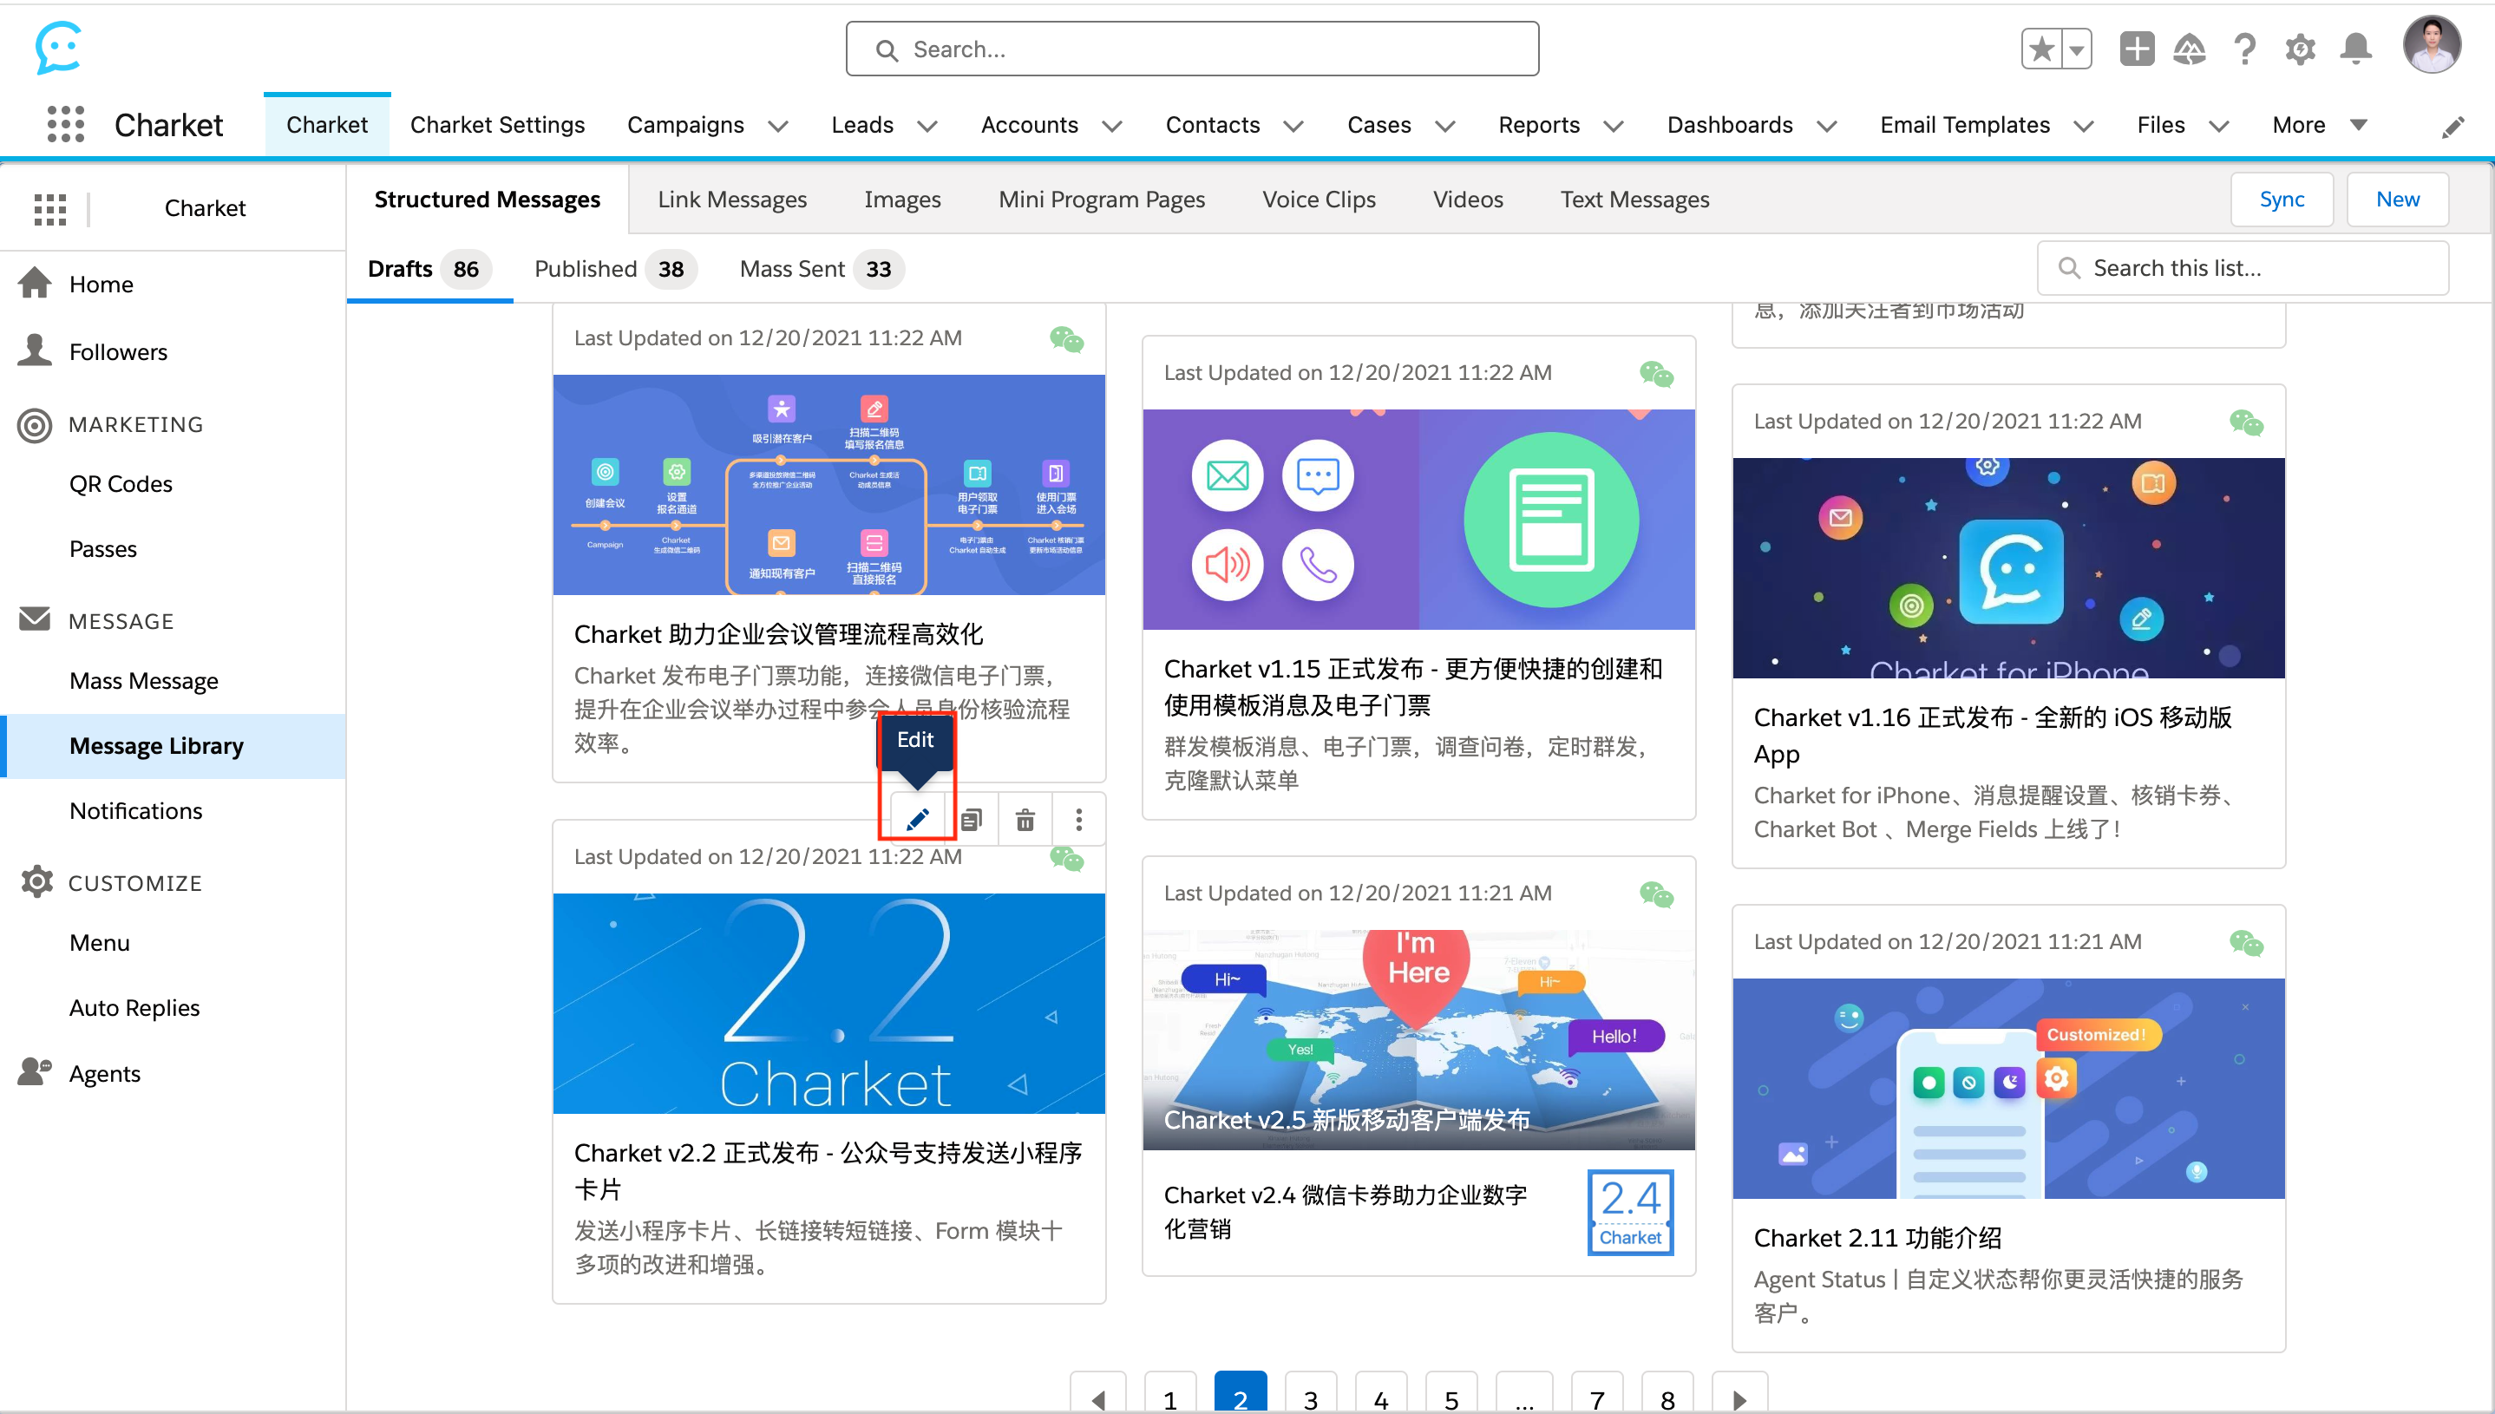2495x1414 pixels.
Task: Expand the Leads tab dropdown chevron
Action: [927, 127]
